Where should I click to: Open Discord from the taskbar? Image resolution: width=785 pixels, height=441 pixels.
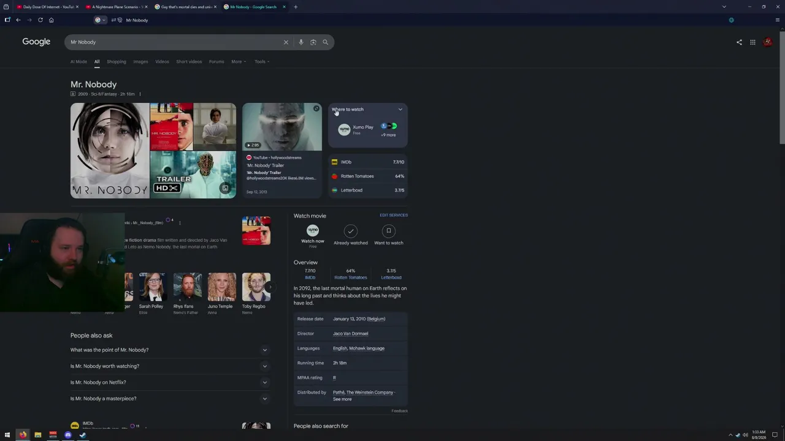point(68,435)
